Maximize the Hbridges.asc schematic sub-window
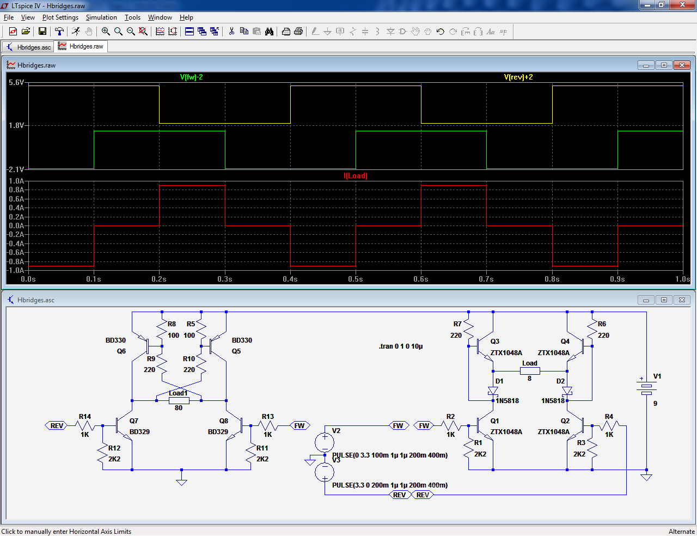697x536 pixels. point(664,300)
